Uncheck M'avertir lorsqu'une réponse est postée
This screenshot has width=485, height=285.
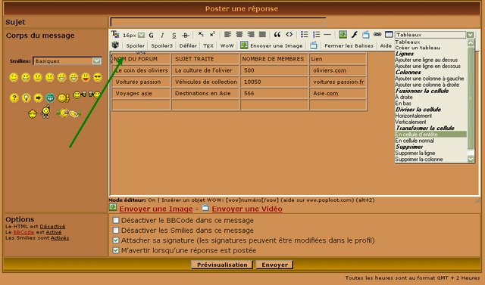pos(116,250)
